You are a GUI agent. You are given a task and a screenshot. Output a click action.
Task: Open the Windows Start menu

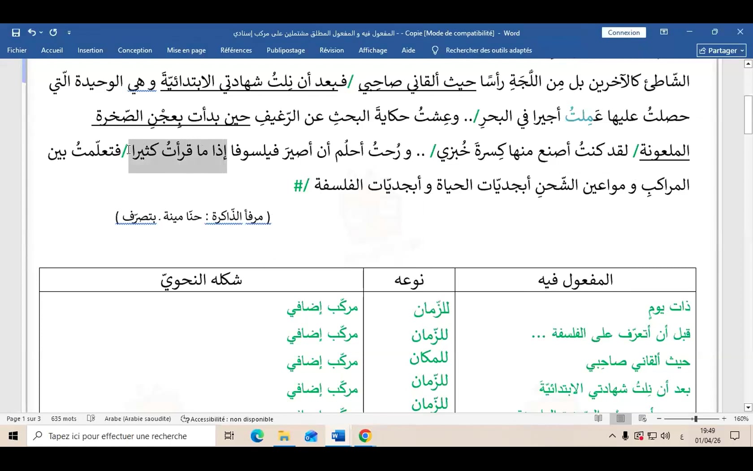pos(13,436)
